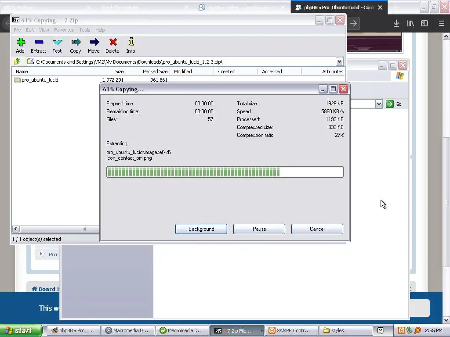
Task: Switch to first Macromedia taskbar button
Action: [128, 330]
